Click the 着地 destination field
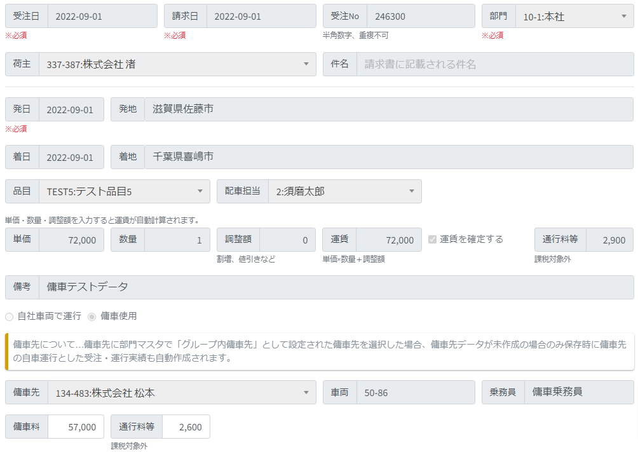This screenshot has height=452, width=638. 388,156
